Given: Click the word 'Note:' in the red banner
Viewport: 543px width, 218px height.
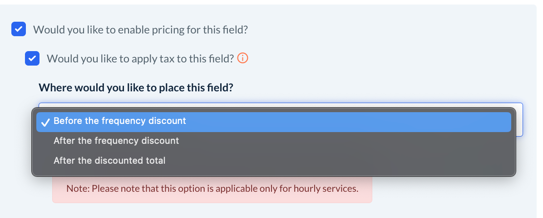Looking at the screenshot, I should [78, 189].
